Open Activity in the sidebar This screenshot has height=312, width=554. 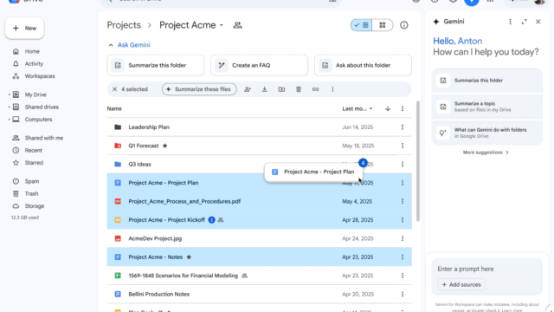[34, 64]
